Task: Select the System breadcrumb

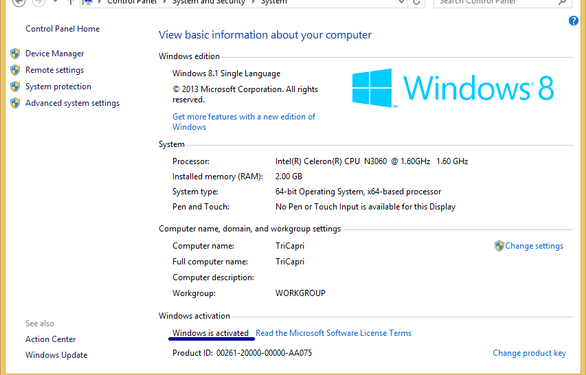Action: tap(274, 2)
